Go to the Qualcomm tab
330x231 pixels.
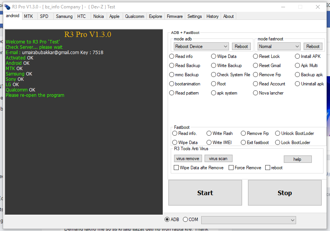[135, 16]
